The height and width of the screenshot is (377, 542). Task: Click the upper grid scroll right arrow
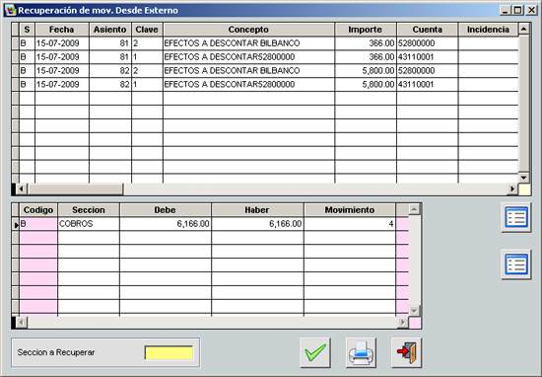click(x=512, y=189)
